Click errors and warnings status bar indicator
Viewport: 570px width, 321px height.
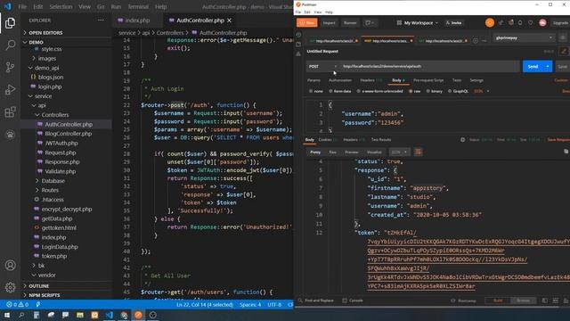point(18,304)
